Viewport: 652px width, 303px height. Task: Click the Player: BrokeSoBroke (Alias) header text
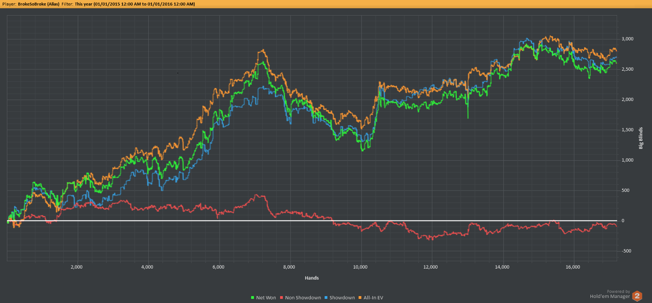[x=30, y=4]
